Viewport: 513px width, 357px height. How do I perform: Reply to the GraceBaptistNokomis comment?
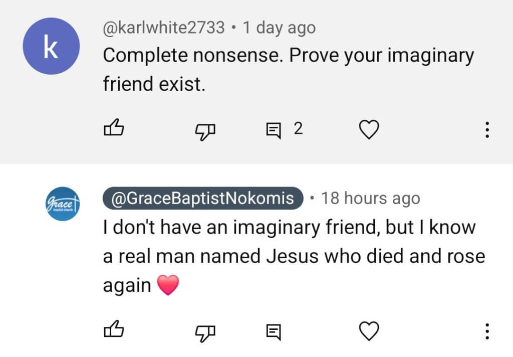273,331
